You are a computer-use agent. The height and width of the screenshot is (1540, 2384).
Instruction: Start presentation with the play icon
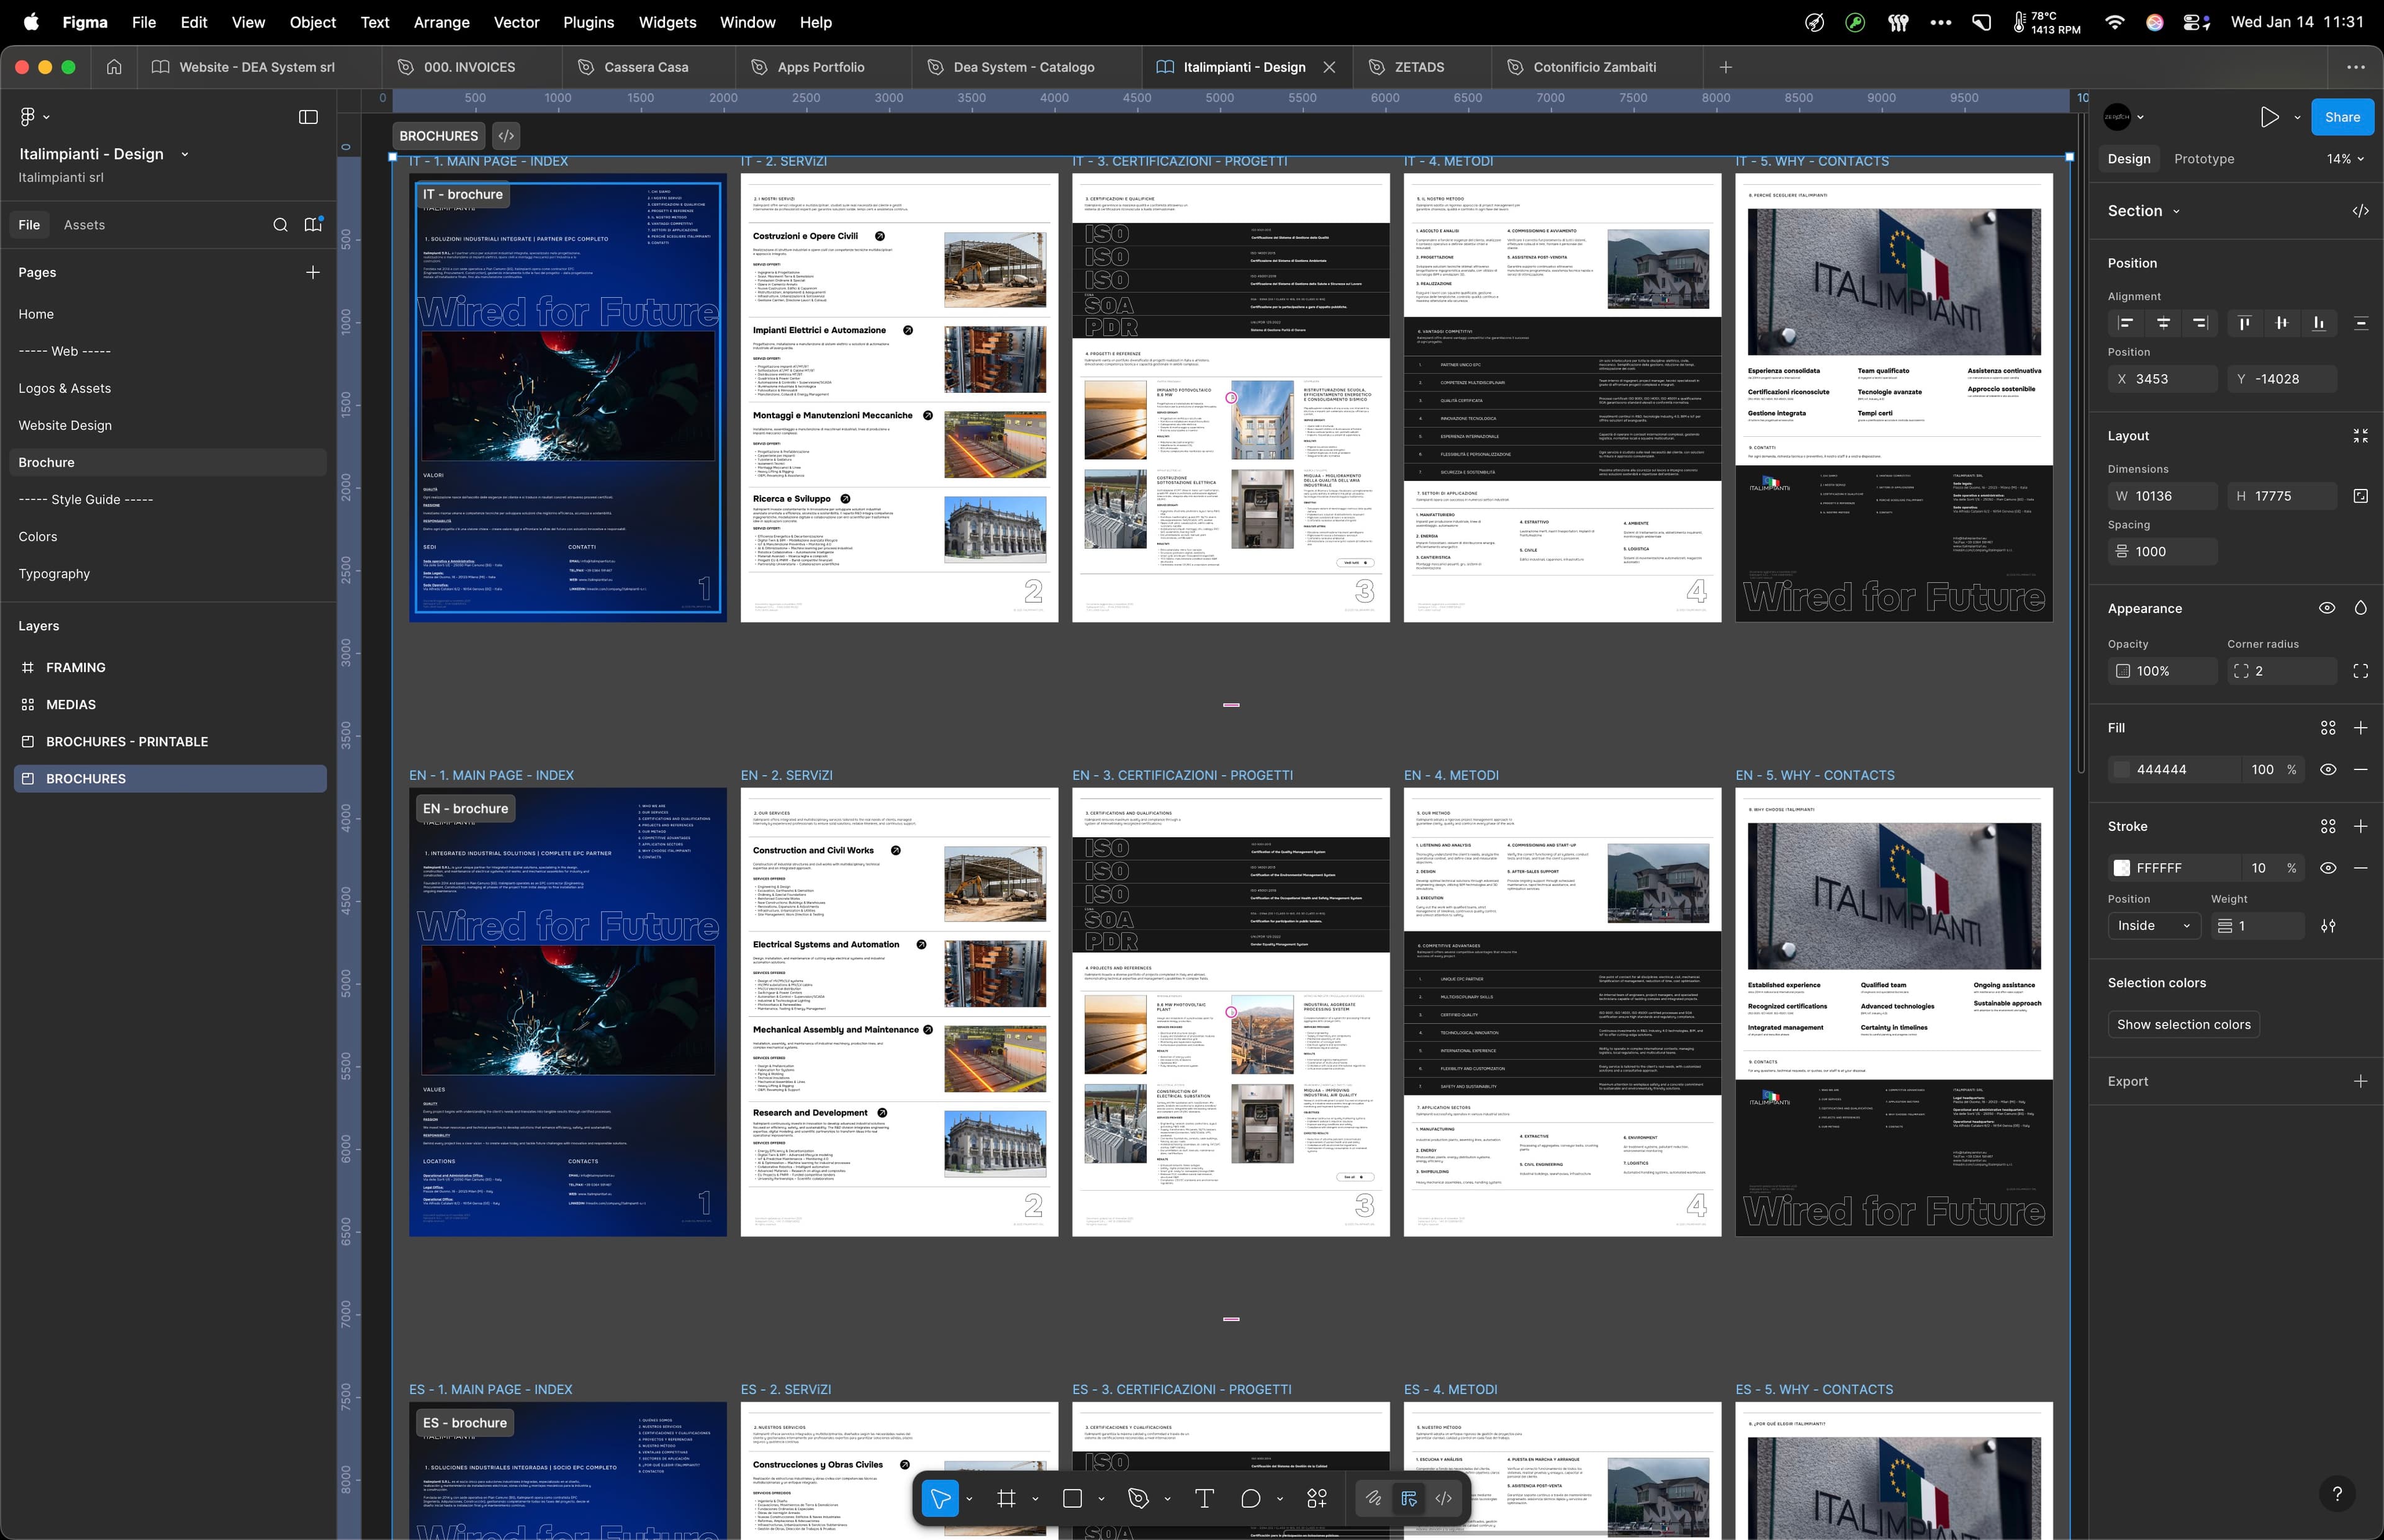point(2269,117)
